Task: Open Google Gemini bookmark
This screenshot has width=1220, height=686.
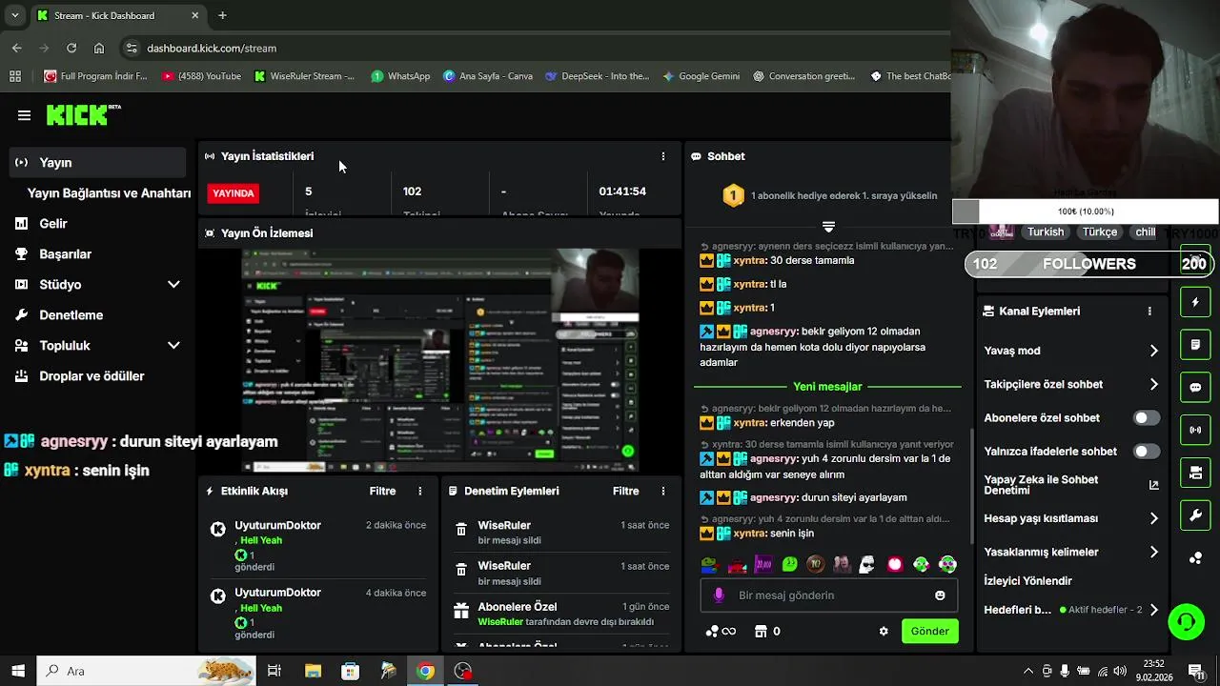Action: click(701, 76)
